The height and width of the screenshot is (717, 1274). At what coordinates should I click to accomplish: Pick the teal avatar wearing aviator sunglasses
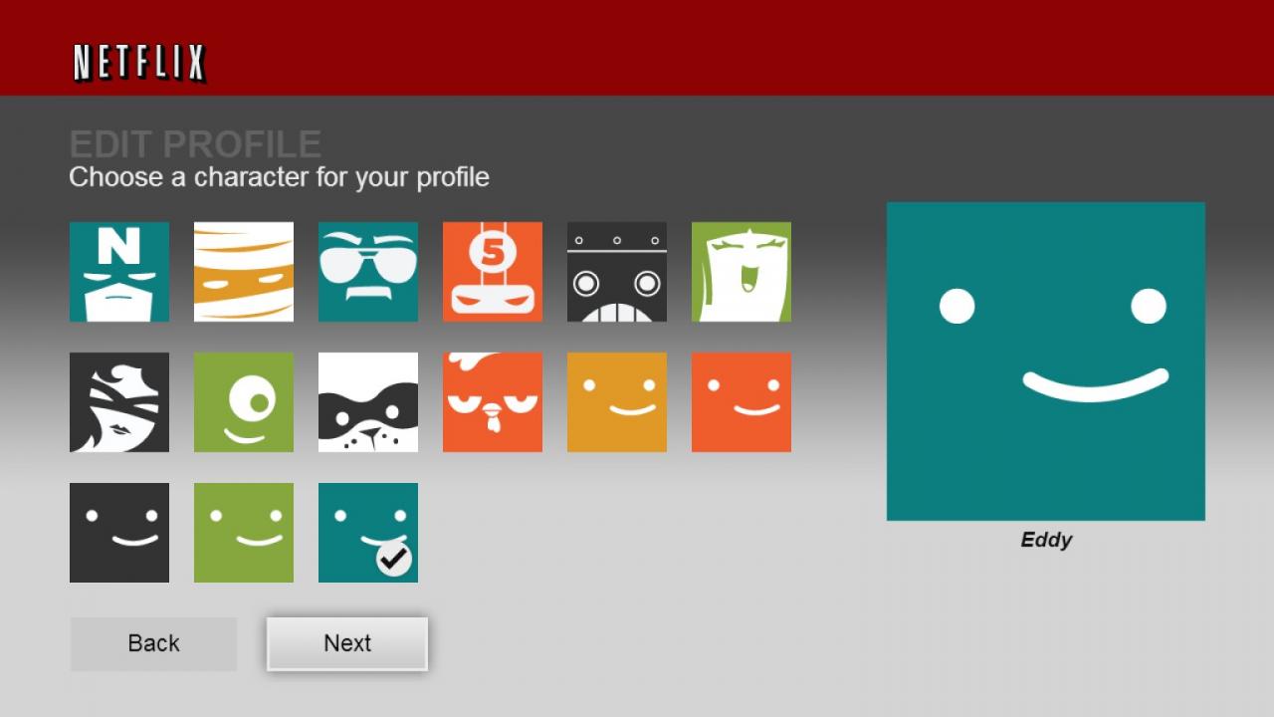(x=367, y=272)
